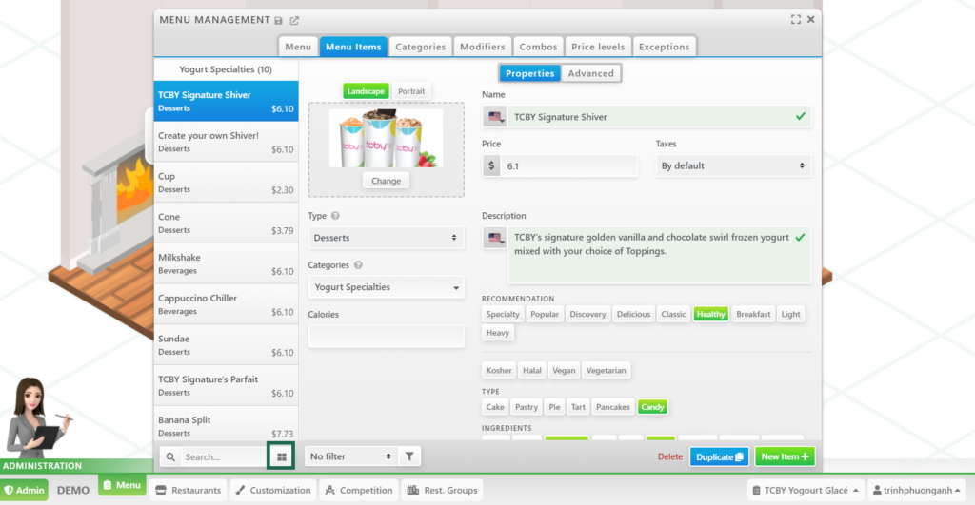
Task: Click the grid view icon next to search
Action: [x=282, y=456]
